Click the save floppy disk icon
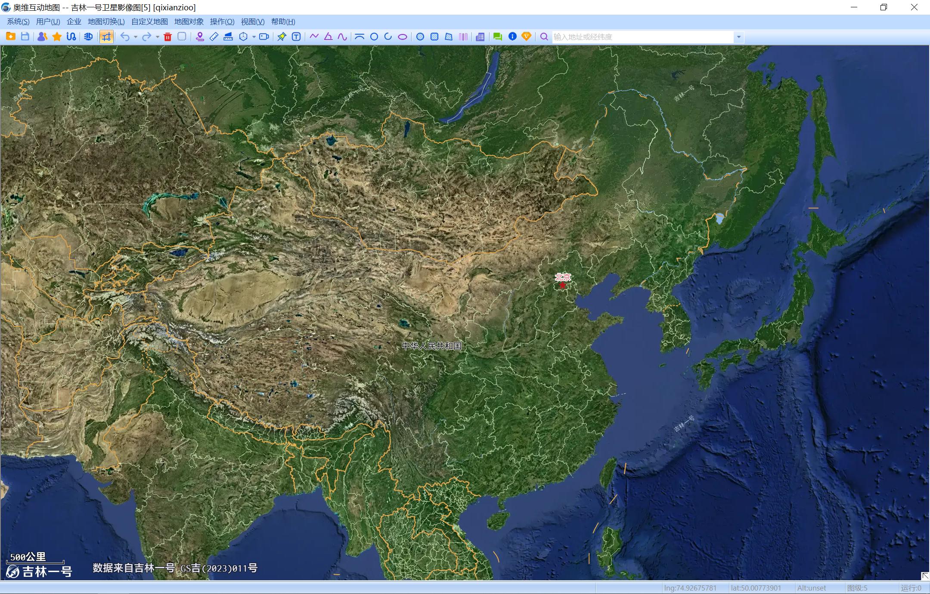This screenshot has height=594, width=930. coord(25,37)
